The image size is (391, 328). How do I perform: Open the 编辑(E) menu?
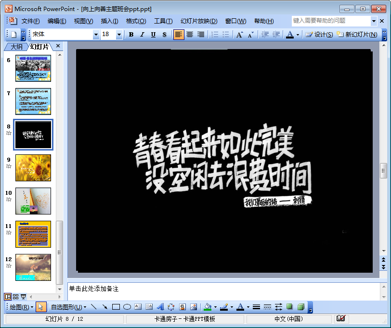(x=57, y=21)
